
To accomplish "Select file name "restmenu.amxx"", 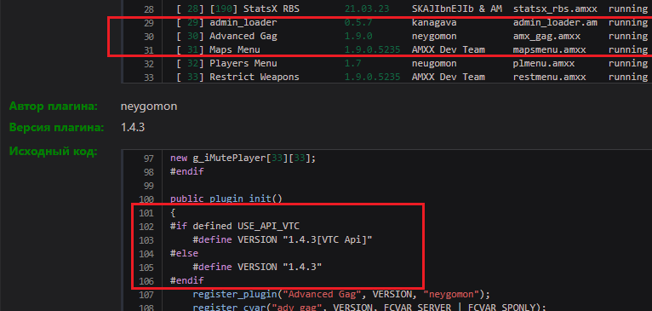I will coord(550,77).
